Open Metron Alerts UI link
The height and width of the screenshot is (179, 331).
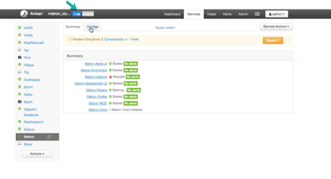96,64
